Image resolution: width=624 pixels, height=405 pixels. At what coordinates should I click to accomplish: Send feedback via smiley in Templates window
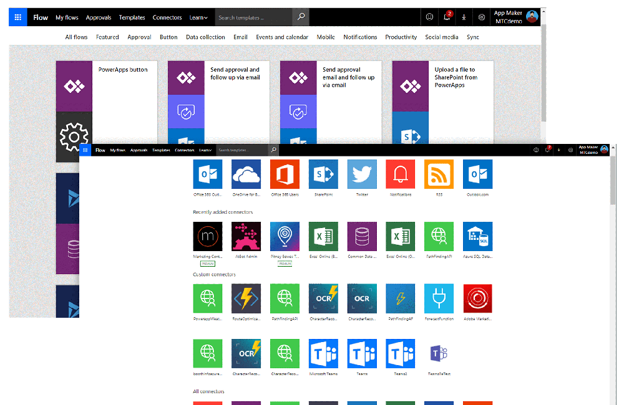[429, 17]
